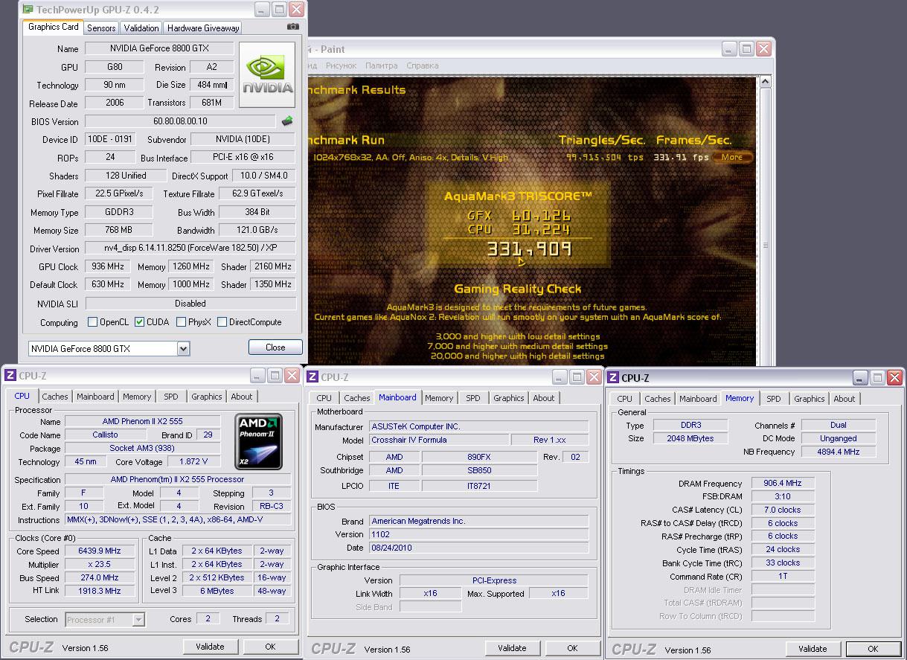Open SPD tab in CPU-Z window showing Processor
The image size is (907, 660).
(171, 397)
